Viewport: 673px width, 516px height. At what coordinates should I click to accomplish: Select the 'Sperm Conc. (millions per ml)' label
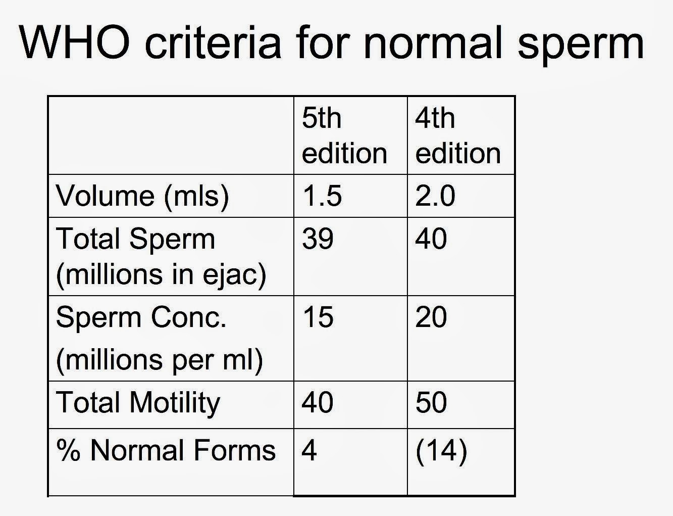coord(159,338)
